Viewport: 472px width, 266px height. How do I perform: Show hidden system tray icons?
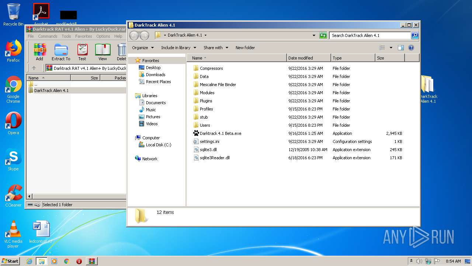(x=411, y=261)
